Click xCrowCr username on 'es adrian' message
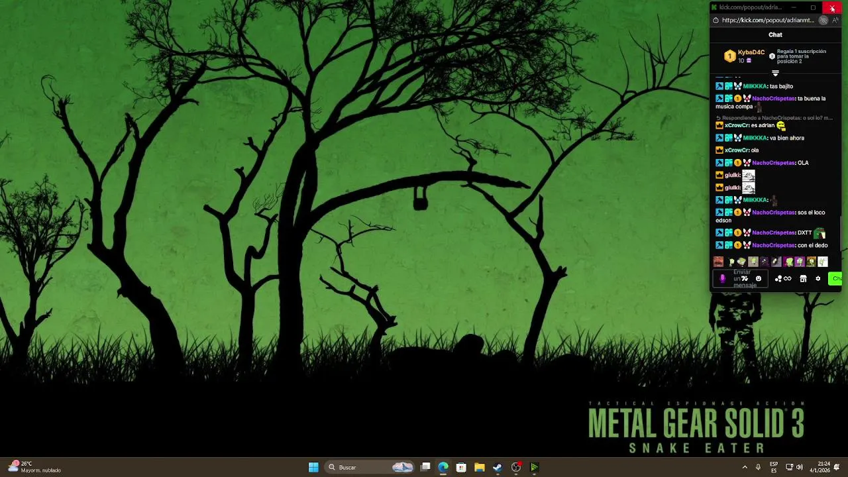 point(736,125)
